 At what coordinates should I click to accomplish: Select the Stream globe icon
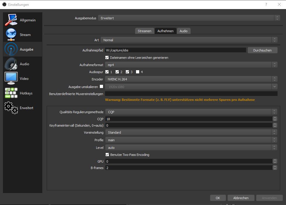coord(11,35)
